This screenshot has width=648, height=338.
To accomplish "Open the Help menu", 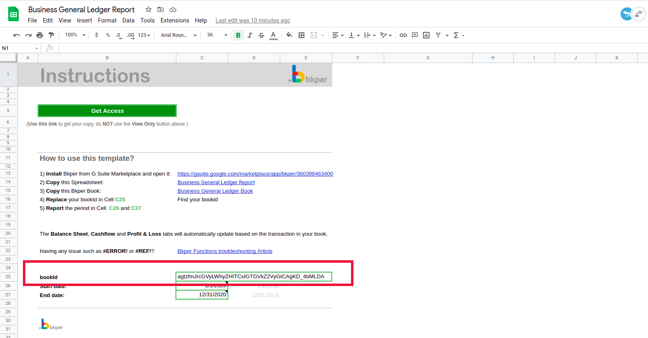I will coord(201,20).
